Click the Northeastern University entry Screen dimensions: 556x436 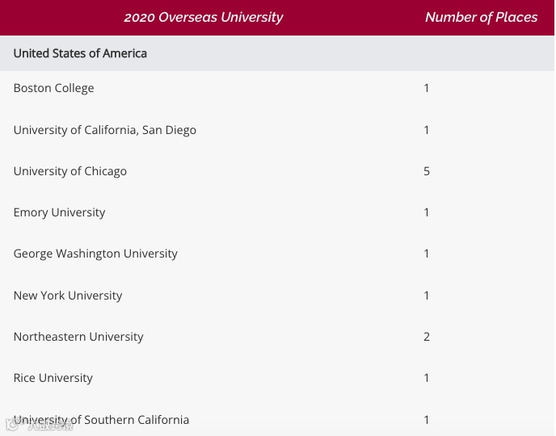click(x=78, y=337)
